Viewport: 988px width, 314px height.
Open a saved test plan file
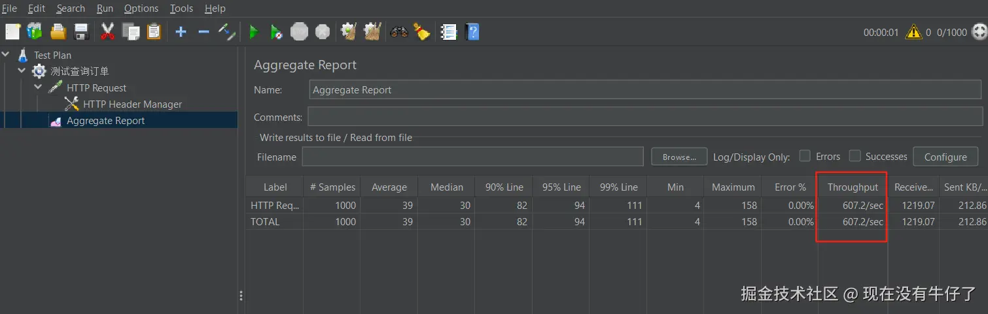tap(58, 31)
